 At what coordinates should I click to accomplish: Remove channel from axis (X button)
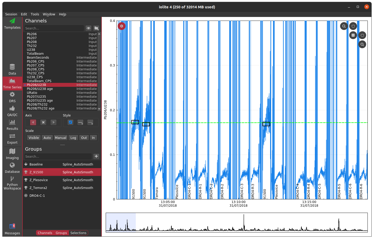point(43,122)
